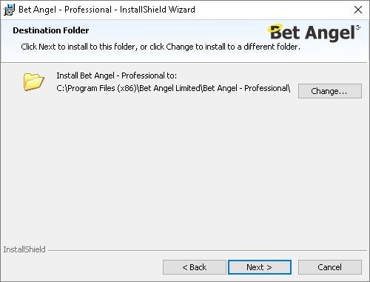Viewport: 370px width, 282px height.
Task: Click the yellow folder icon
Action: (34, 81)
